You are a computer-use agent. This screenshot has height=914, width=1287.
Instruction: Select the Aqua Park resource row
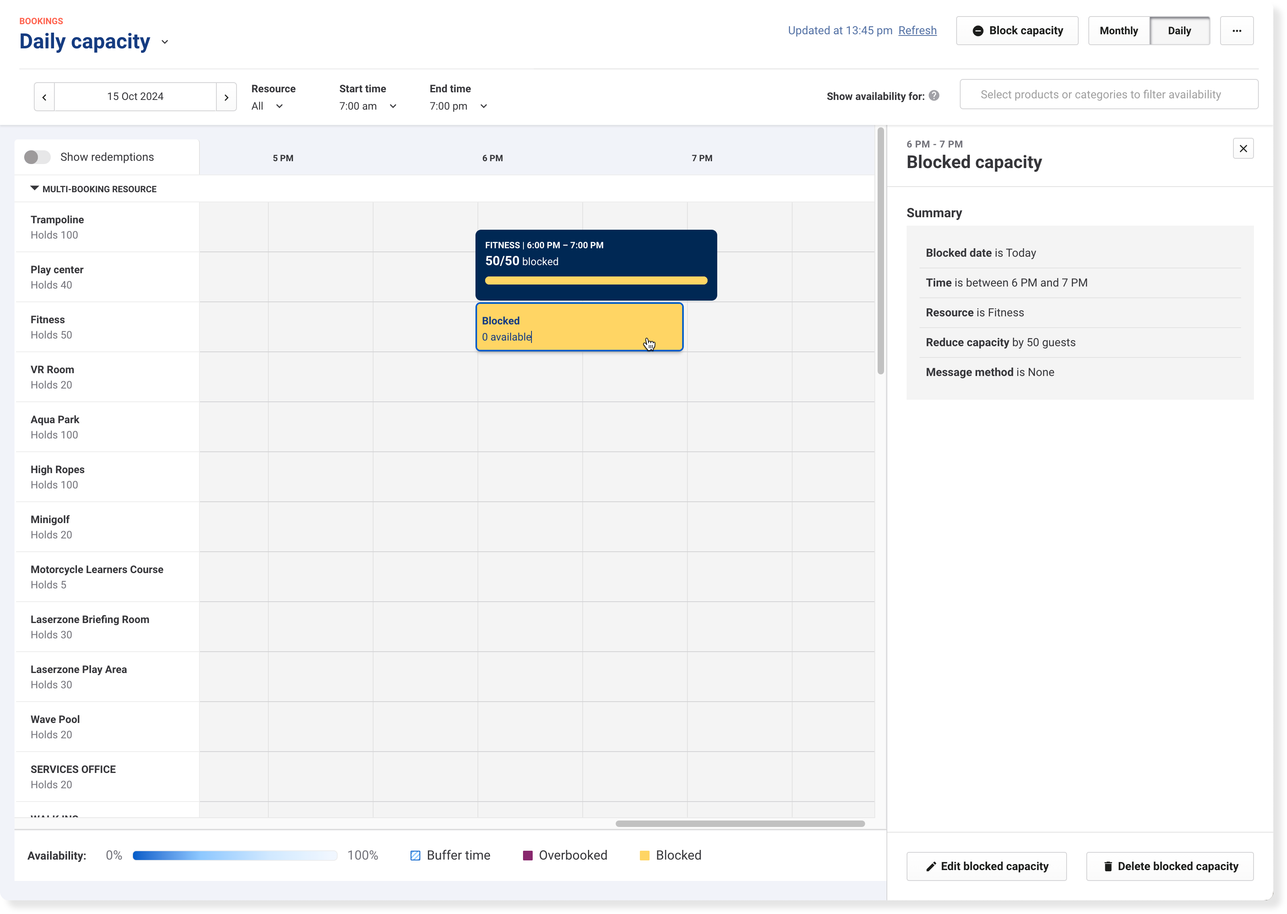[x=107, y=427]
